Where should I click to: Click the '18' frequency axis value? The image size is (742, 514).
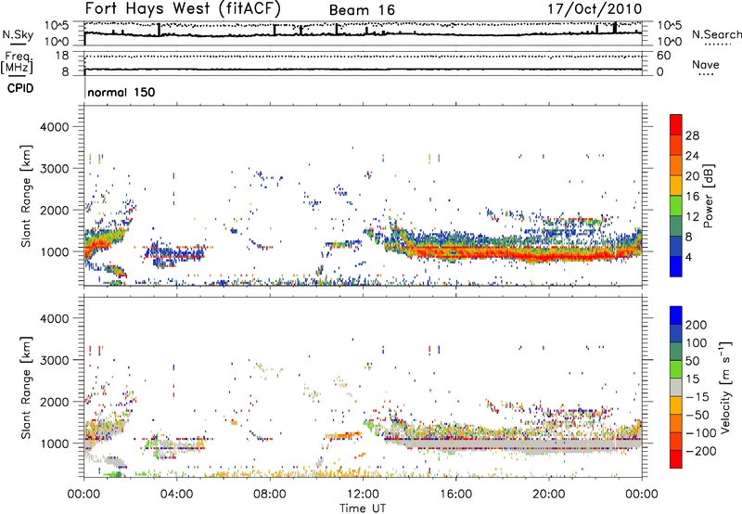point(62,56)
